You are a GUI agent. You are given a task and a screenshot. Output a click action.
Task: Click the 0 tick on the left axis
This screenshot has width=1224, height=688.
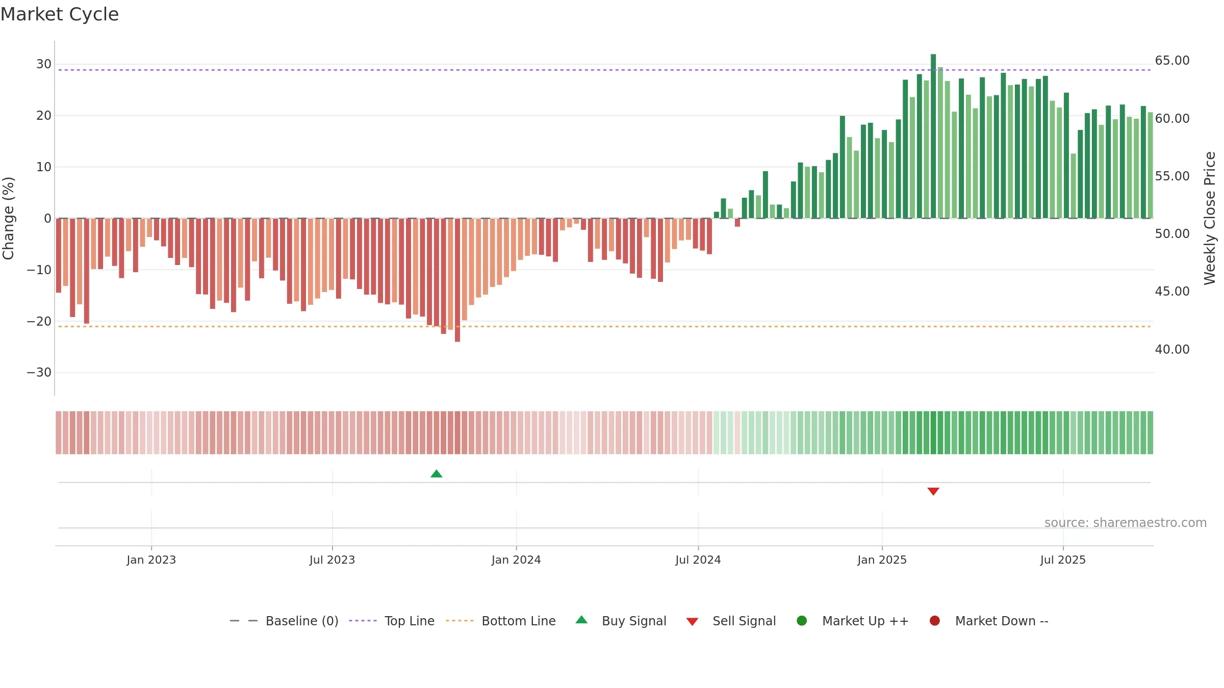[x=48, y=219]
